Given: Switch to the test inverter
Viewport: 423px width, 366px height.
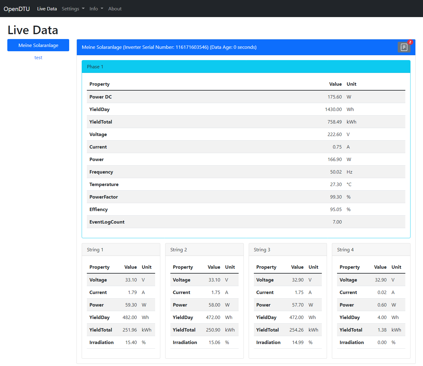Looking at the screenshot, I should [38, 58].
